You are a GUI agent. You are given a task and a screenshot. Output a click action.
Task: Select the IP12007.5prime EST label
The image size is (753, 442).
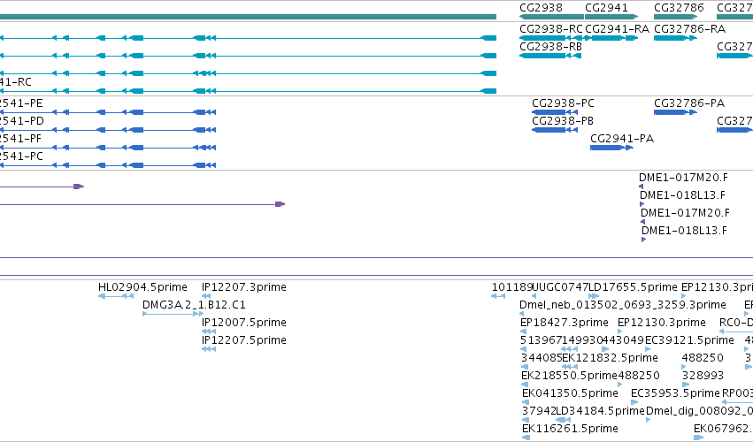coord(244,323)
